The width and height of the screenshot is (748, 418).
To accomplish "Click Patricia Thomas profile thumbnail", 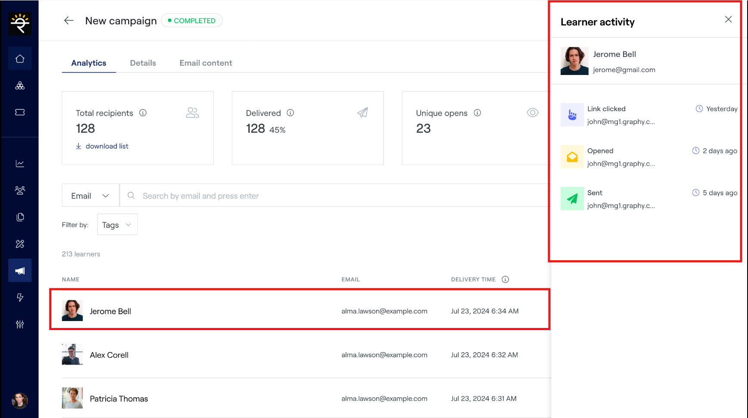I will (72, 398).
